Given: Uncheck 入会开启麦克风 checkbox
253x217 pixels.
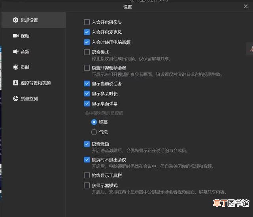Looking at the screenshot, I should 87,32.
